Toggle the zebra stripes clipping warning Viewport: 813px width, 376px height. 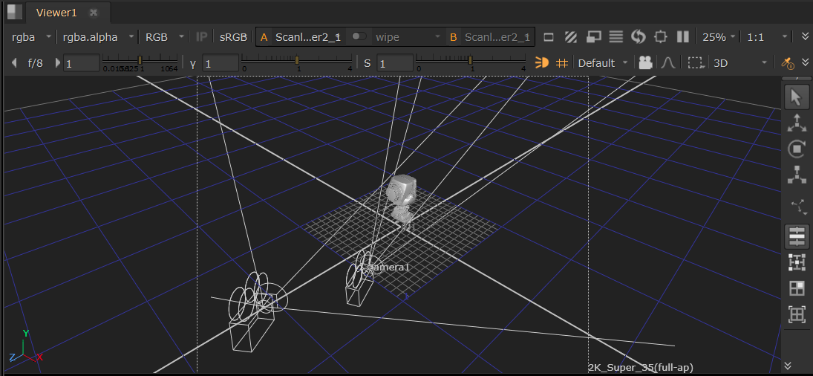(571, 36)
